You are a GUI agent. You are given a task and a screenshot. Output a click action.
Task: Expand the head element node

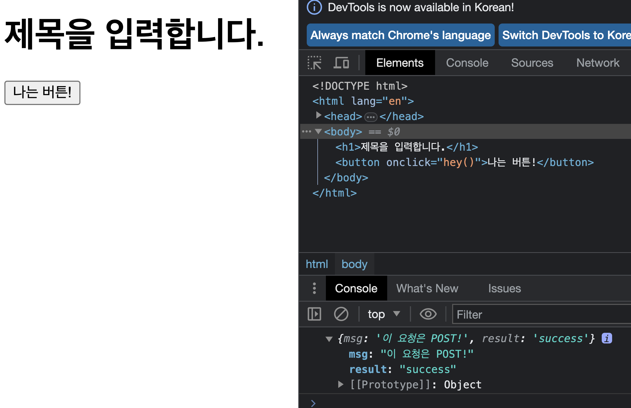coord(318,115)
